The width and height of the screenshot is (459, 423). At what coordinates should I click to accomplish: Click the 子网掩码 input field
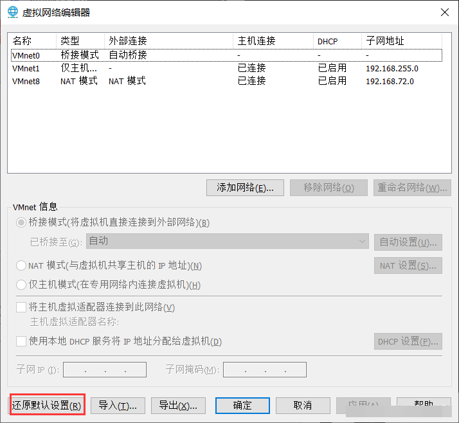(265, 370)
